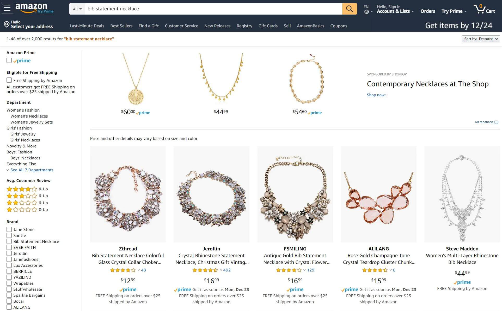This screenshot has width=502, height=311.
Task: Open the Women's Necklaces department
Action: pyautogui.click(x=29, y=116)
